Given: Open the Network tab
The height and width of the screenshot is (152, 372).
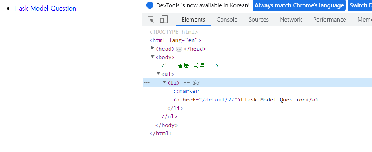Looking at the screenshot, I should pos(291,20).
